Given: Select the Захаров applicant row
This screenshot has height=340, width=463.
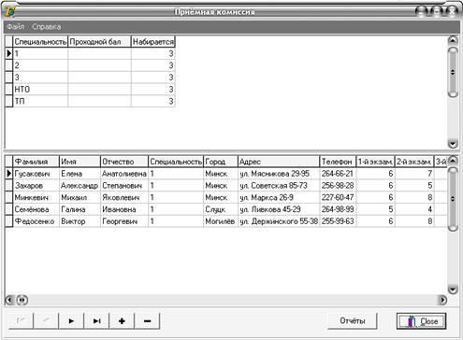Looking at the screenshot, I should tap(226, 186).
